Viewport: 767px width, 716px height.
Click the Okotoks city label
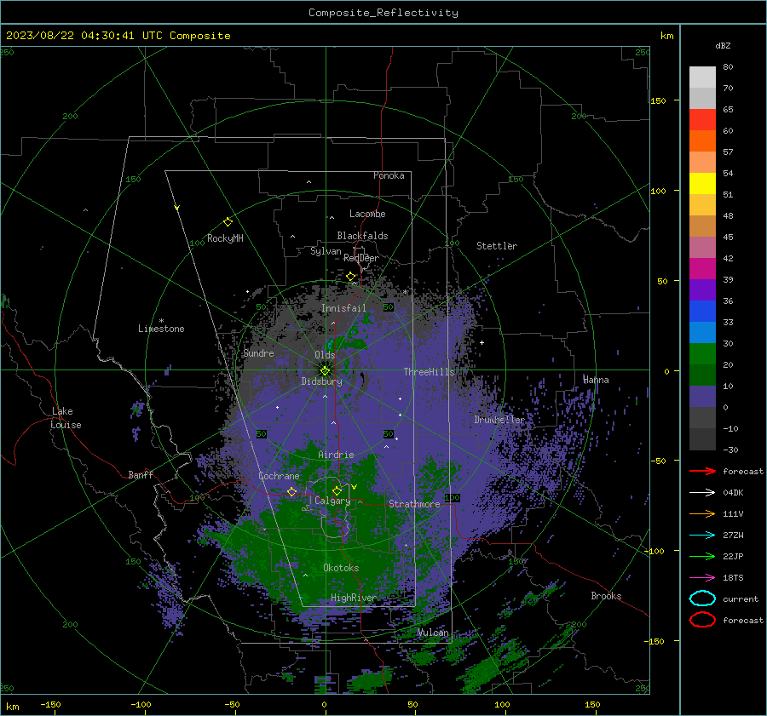click(x=341, y=568)
